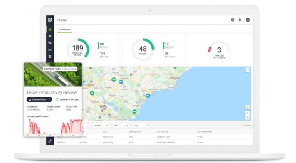Viewport: 296px width, 163px height.
Task: Open the Filter dropdown
Action: pyautogui.click(x=121, y=125)
